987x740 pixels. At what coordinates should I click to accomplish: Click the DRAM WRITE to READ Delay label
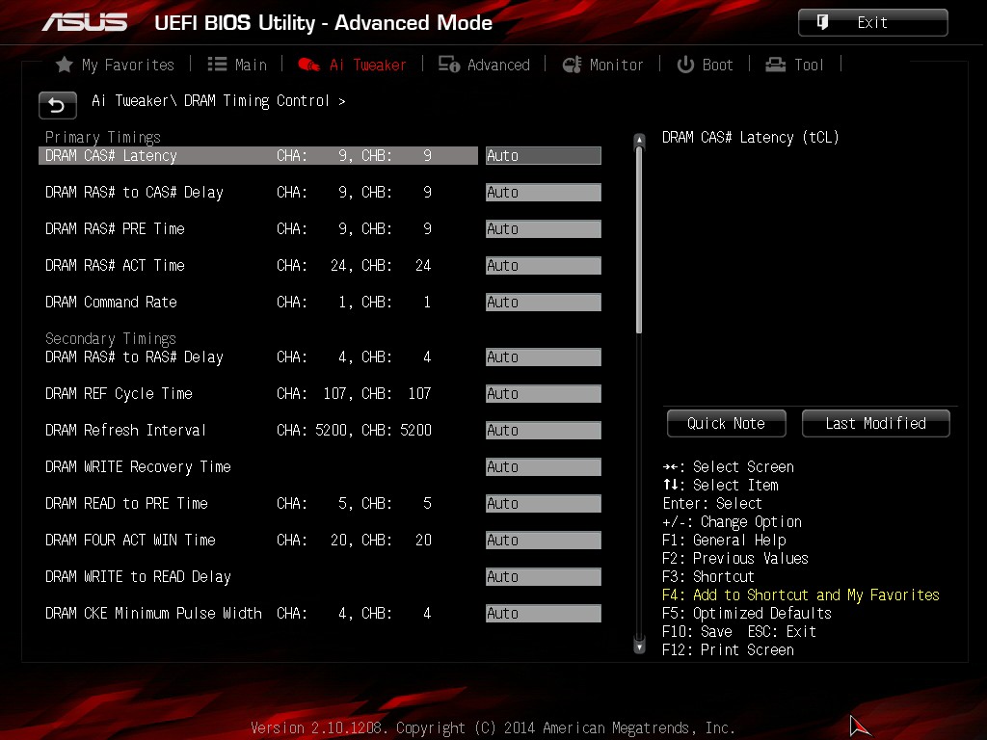click(138, 576)
